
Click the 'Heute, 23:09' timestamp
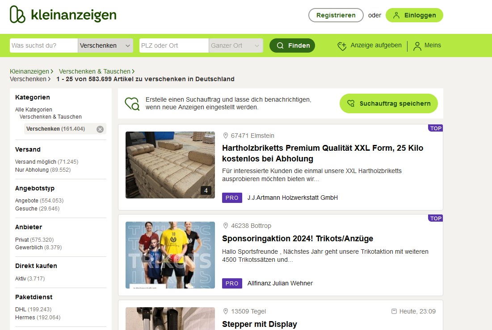pos(417,311)
